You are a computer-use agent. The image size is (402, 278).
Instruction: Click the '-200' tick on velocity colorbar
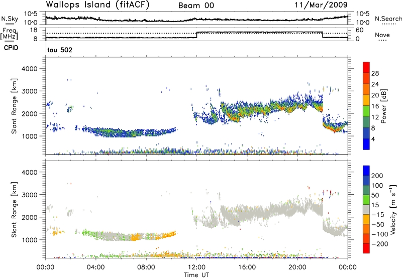tap(380, 244)
